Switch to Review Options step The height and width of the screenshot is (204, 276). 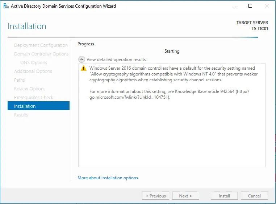[30, 89]
